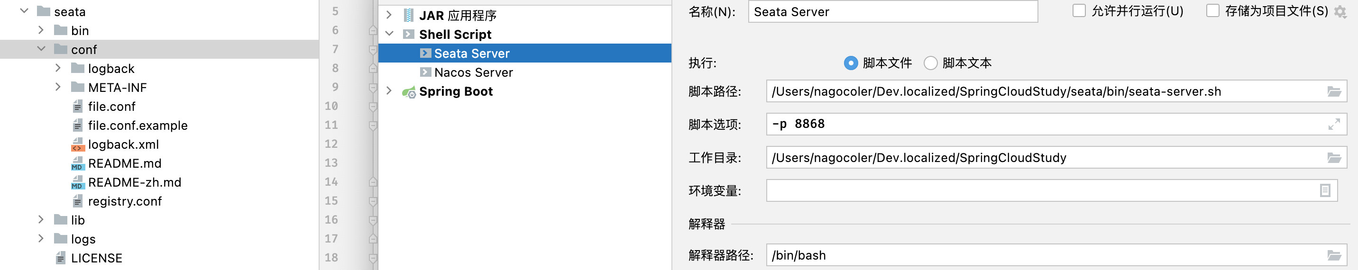This screenshot has height=270, width=1358.
Task: Open registry.conf in the project tree
Action: (x=124, y=201)
